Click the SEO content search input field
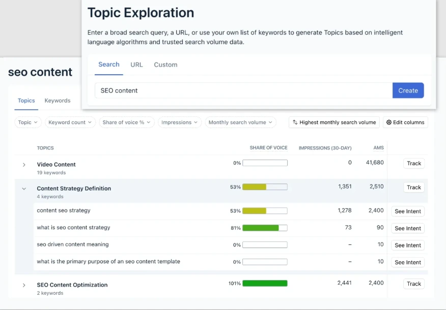The image size is (446, 310). point(243,90)
